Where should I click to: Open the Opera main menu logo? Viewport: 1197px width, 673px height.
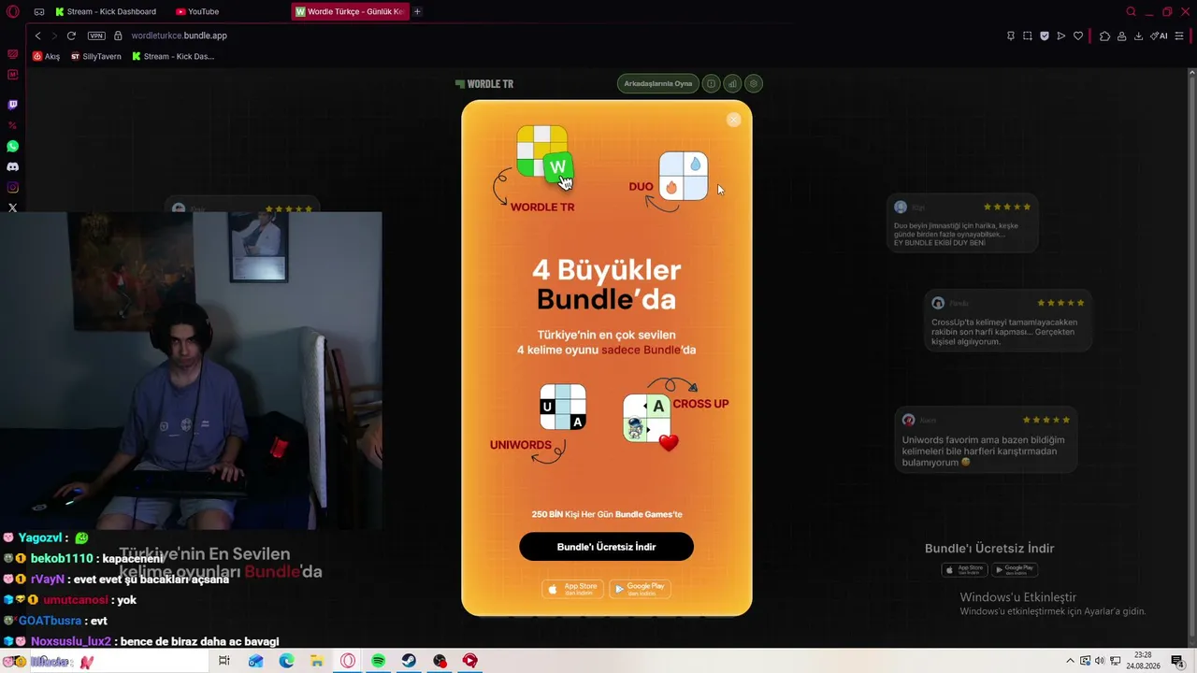[12, 11]
